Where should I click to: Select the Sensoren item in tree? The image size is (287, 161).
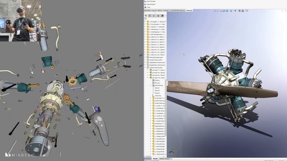pos(157,83)
